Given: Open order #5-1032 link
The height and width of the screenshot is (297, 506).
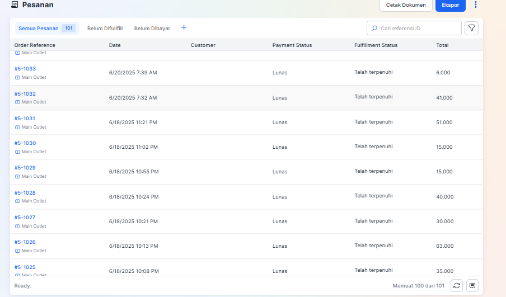Looking at the screenshot, I should (25, 94).
